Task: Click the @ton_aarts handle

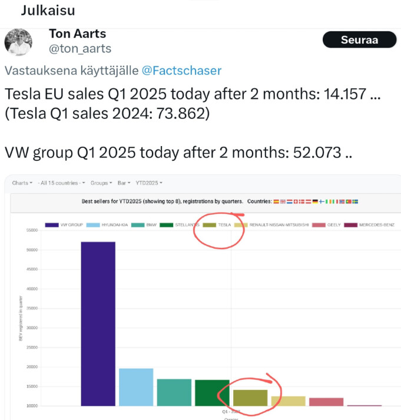Action: pyautogui.click(x=80, y=49)
